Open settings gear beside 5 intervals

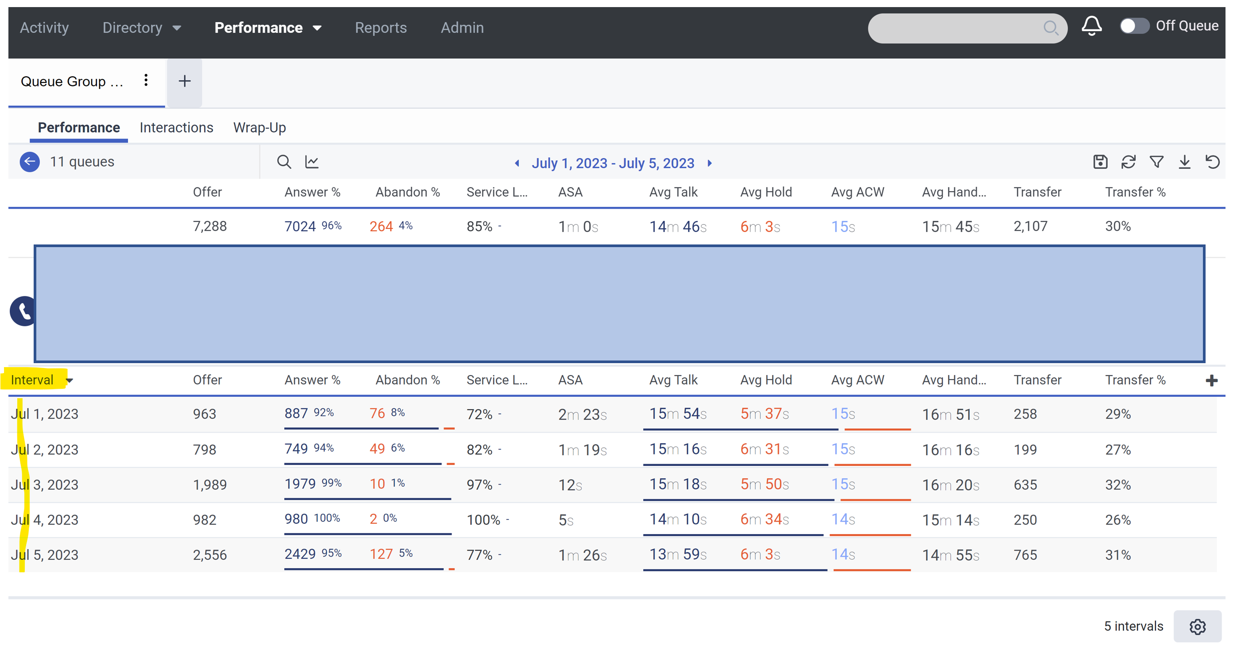[x=1197, y=626]
